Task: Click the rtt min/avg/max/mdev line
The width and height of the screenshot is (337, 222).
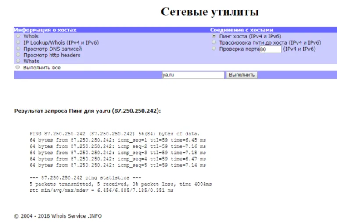Action: 101,190
